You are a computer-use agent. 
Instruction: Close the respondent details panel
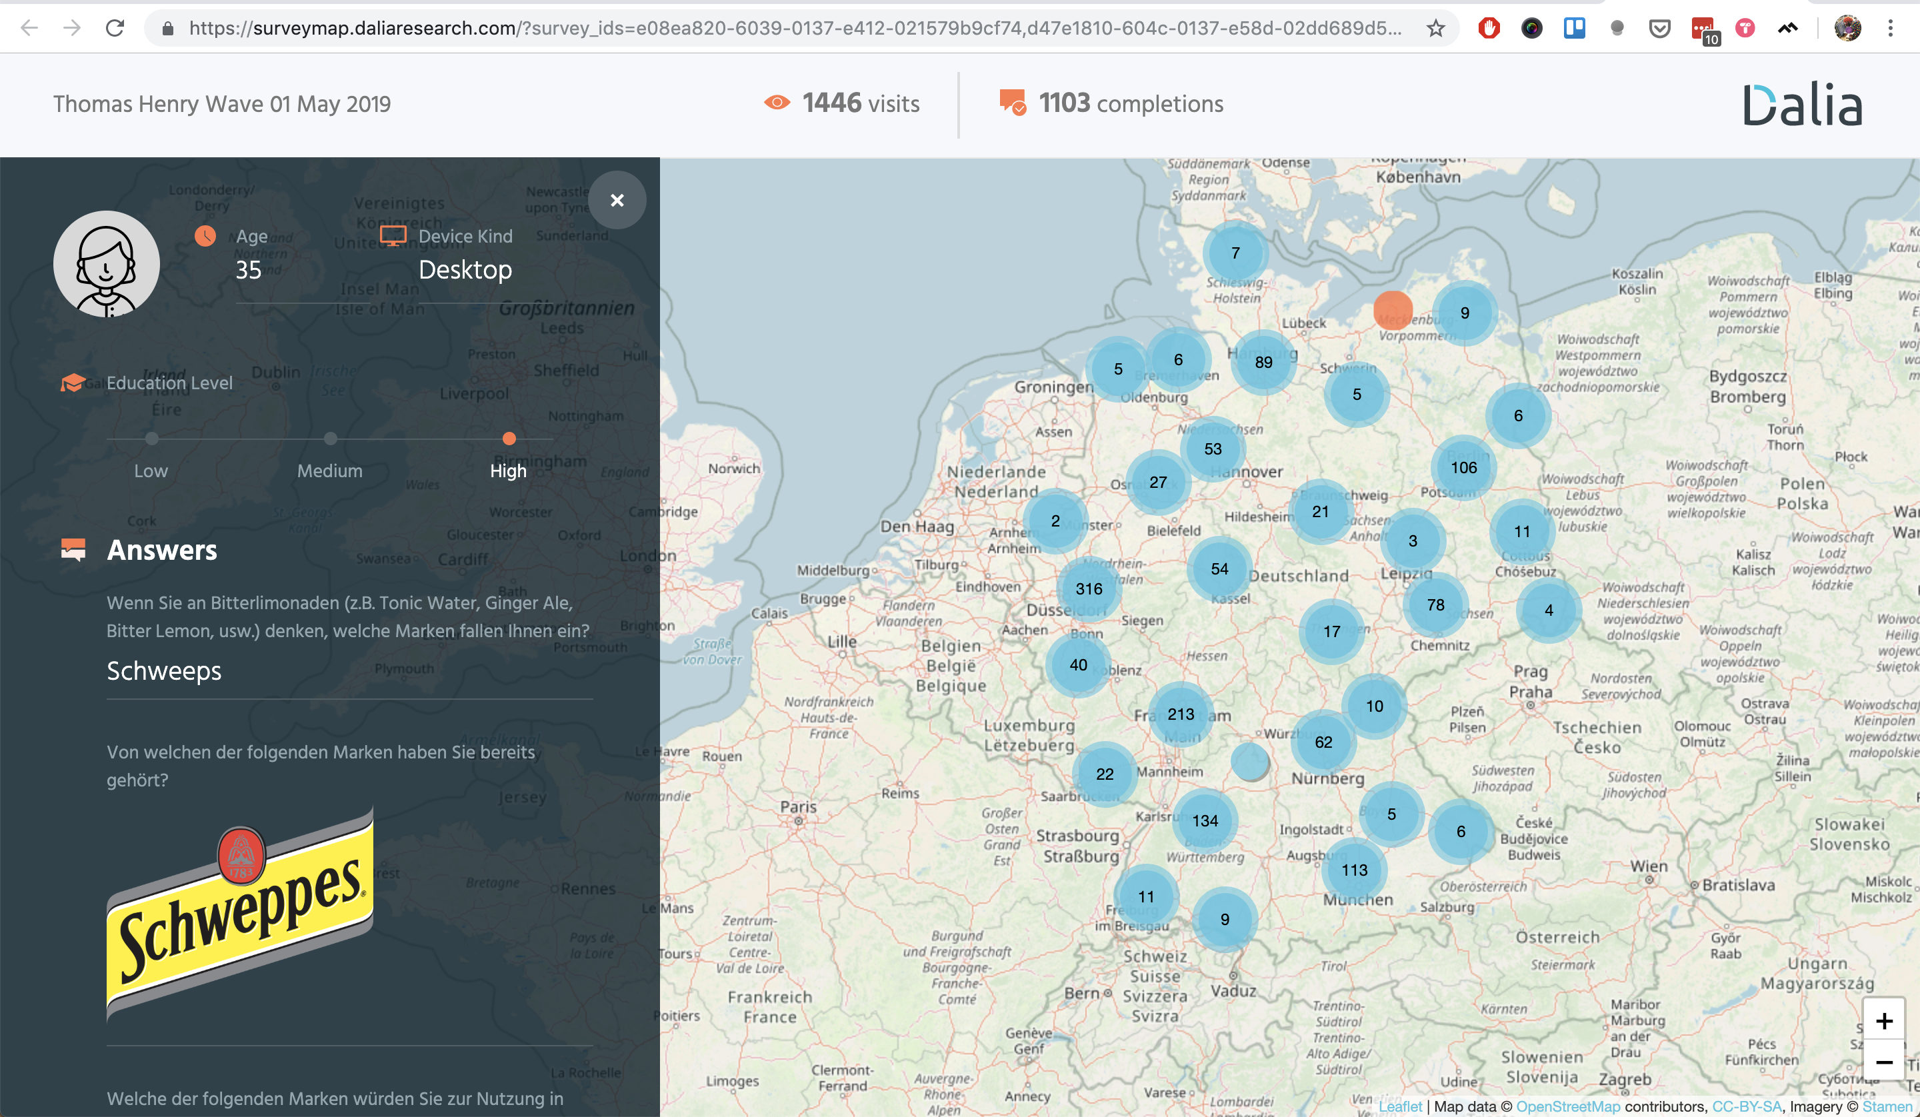coord(617,200)
